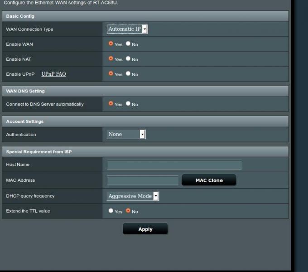Disable UPnP by selecting No

[128, 73]
